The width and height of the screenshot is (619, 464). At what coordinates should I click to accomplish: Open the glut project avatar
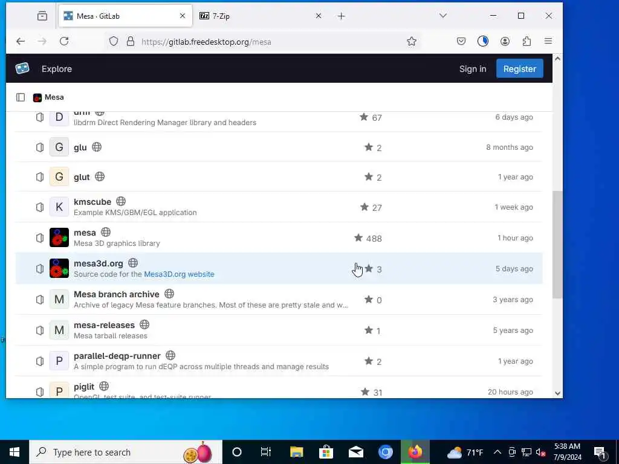pos(59,177)
